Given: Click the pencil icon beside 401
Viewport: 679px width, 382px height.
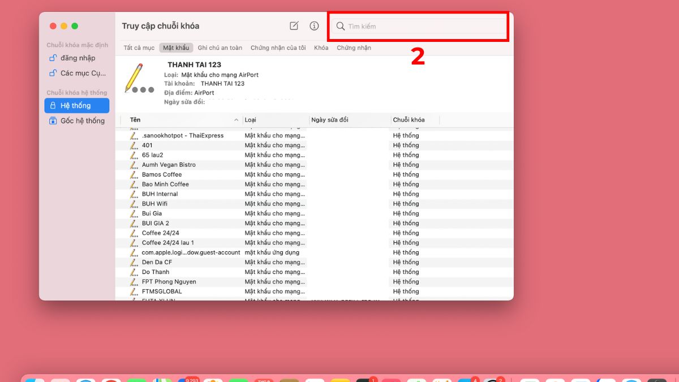Looking at the screenshot, I should [134, 145].
